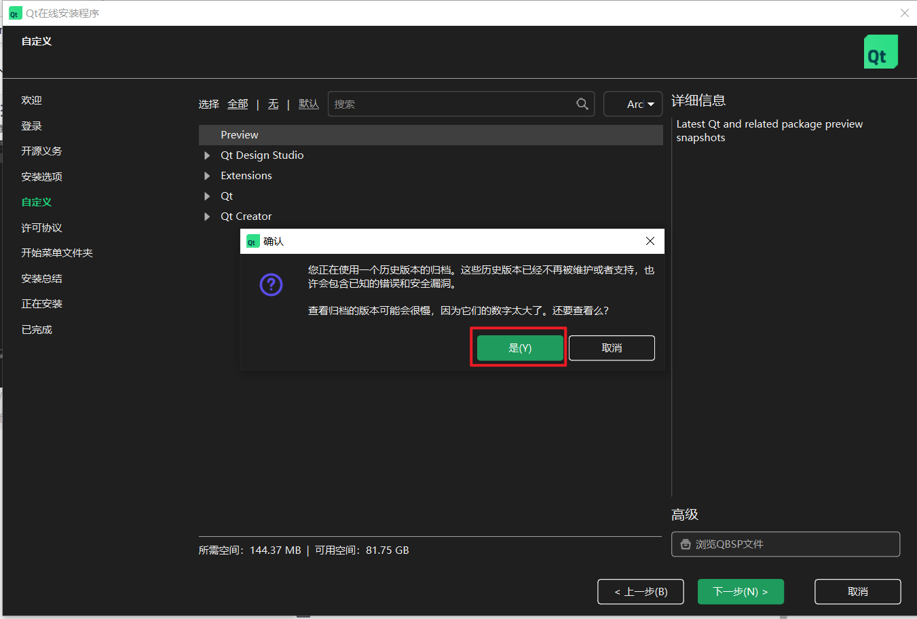Click 正在安装 step in sidebar

[41, 304]
